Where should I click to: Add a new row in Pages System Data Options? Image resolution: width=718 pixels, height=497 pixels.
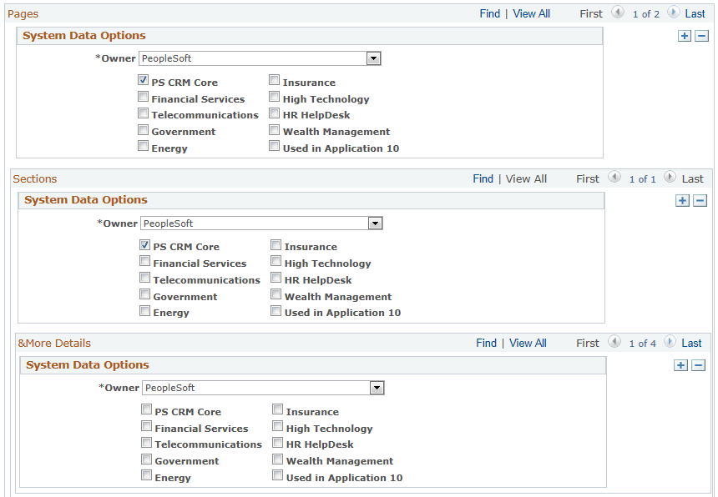[x=685, y=36]
